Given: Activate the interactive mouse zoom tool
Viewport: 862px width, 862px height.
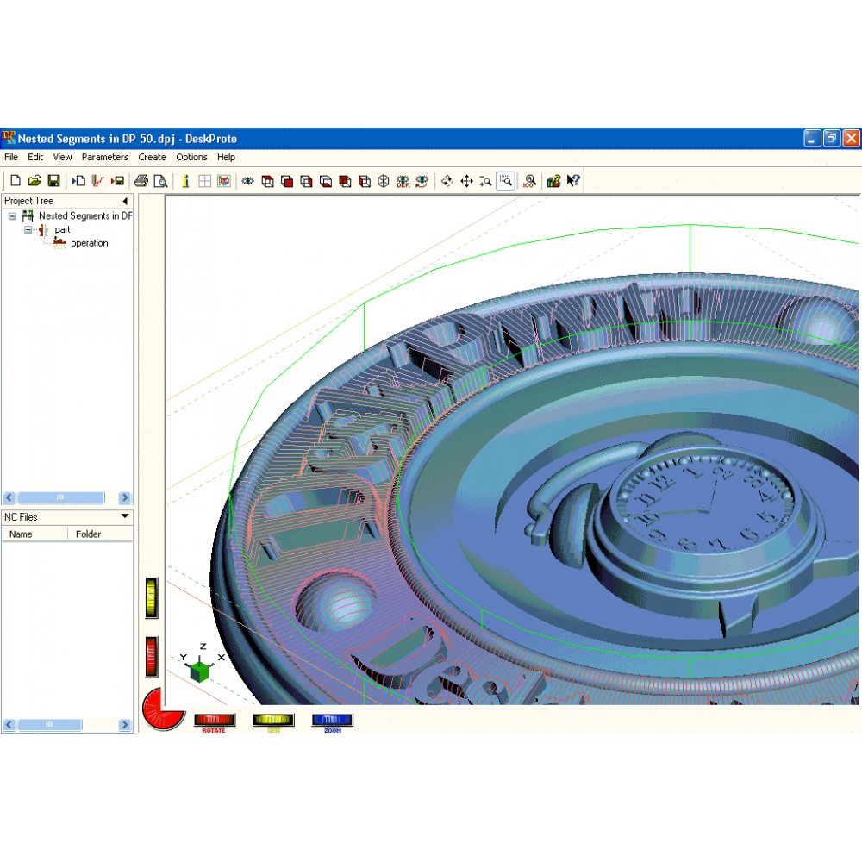Looking at the screenshot, I should (485, 180).
